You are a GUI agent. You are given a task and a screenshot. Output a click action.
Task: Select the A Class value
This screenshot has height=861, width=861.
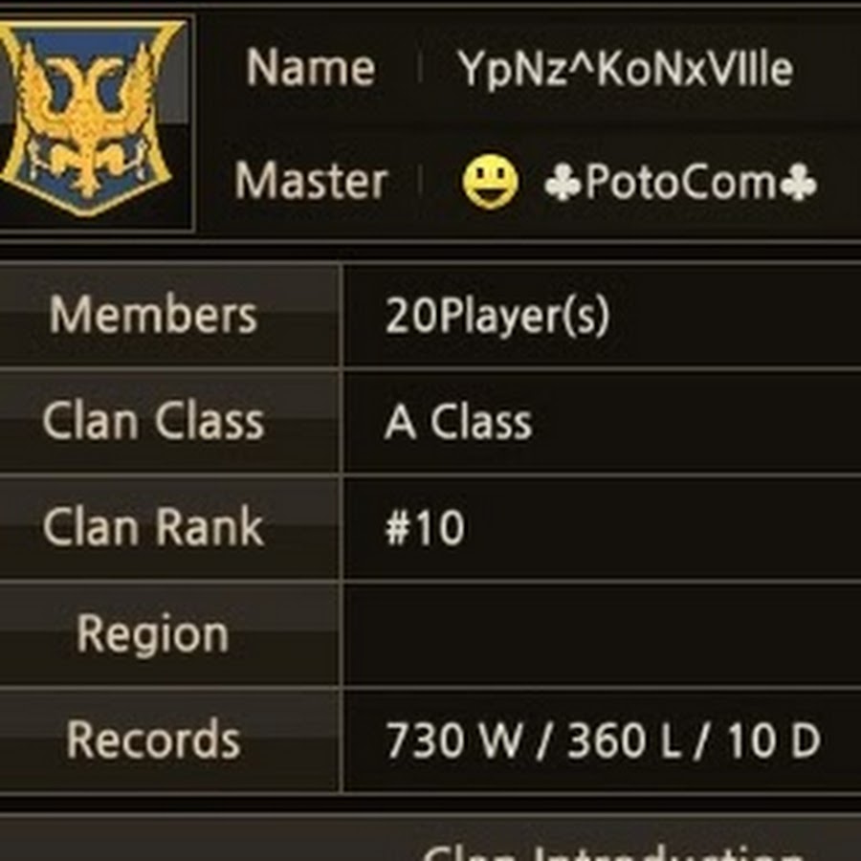458,422
